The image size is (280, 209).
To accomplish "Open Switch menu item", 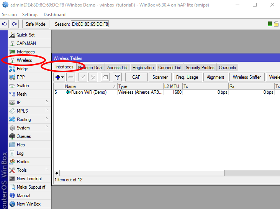I will pos(29,86).
